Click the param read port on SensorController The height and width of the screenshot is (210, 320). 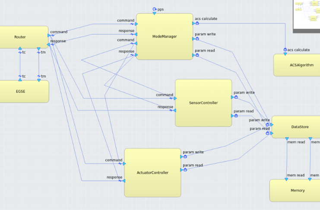pos(235,115)
